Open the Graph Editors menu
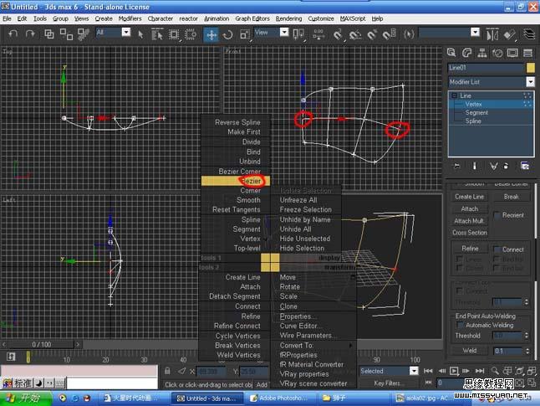This screenshot has height=406, width=540. click(x=252, y=18)
